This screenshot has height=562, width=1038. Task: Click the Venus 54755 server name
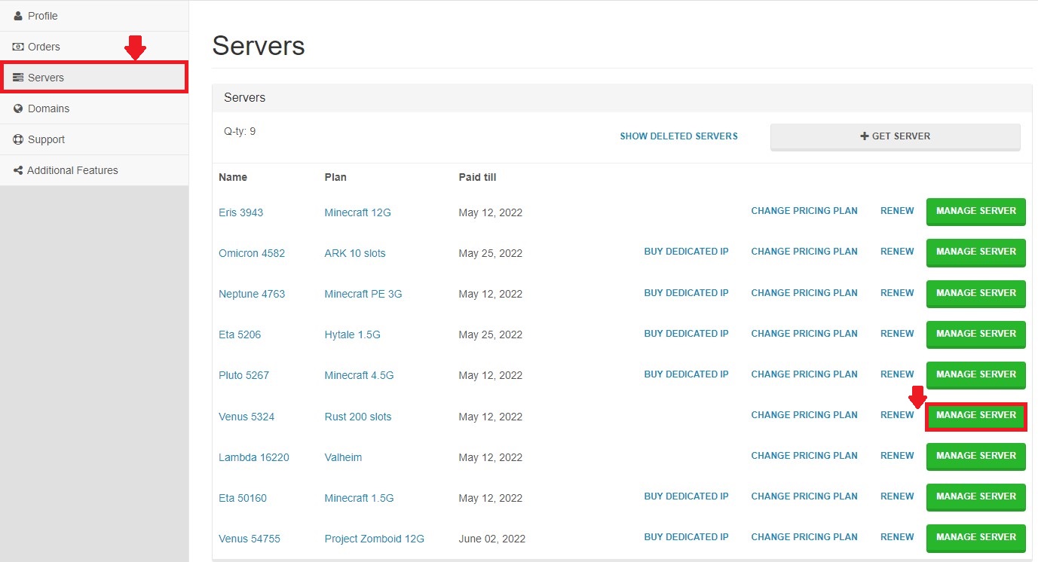click(x=249, y=538)
